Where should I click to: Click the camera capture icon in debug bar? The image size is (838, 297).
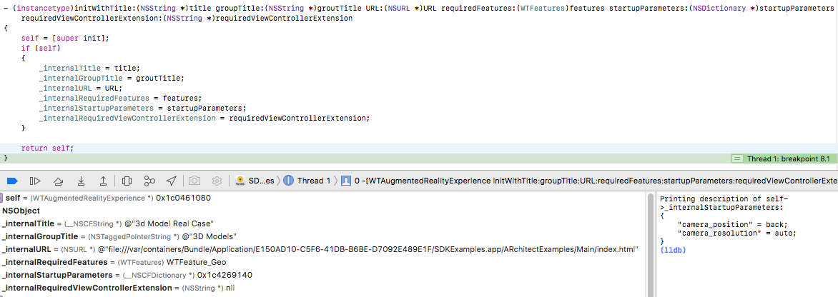pyautogui.click(x=194, y=181)
